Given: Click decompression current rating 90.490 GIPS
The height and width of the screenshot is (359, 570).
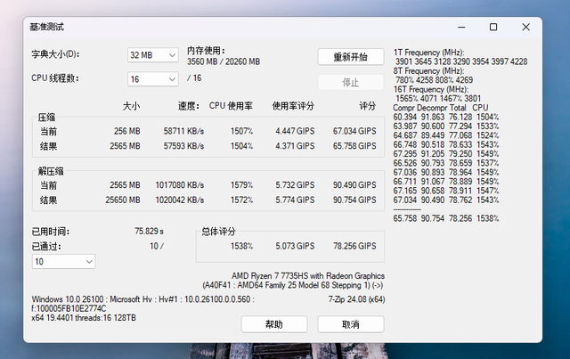Looking at the screenshot, I should [x=354, y=184].
